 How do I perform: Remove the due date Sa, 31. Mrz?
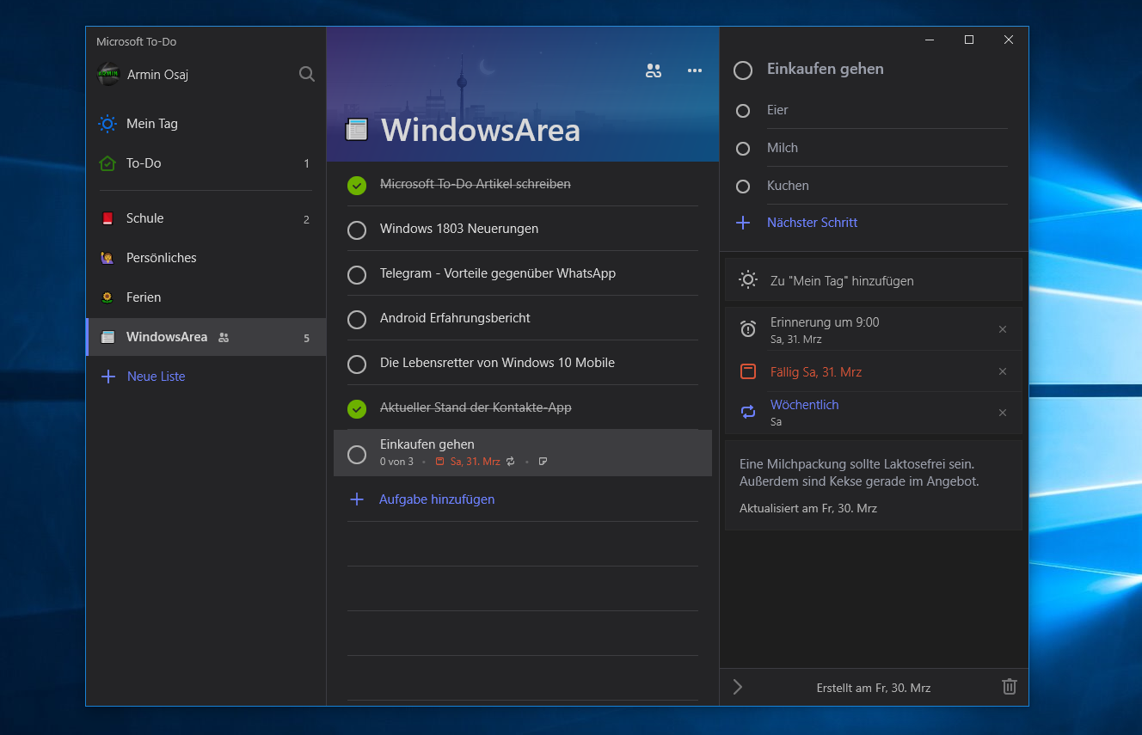[1002, 371]
